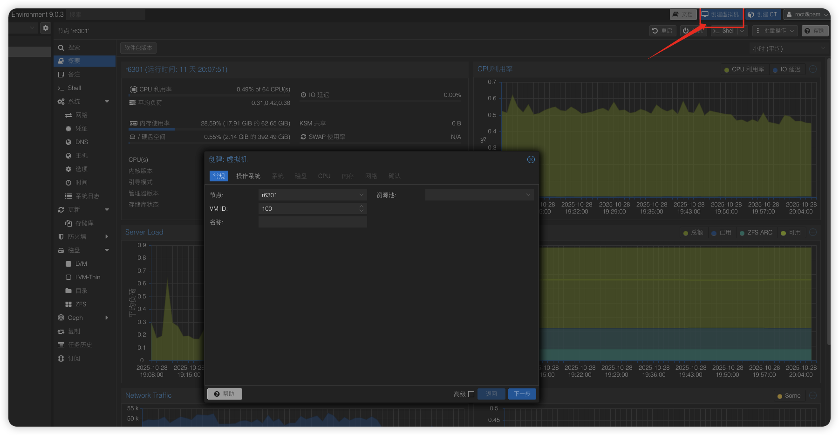
Task: Expand the root@pam user menu
Action: 807,14
